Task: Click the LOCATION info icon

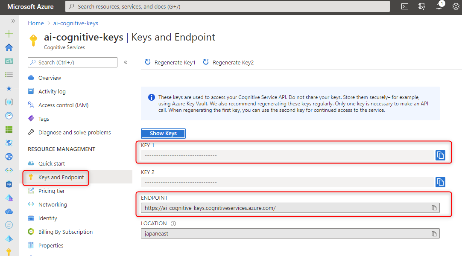Action: click(173, 224)
